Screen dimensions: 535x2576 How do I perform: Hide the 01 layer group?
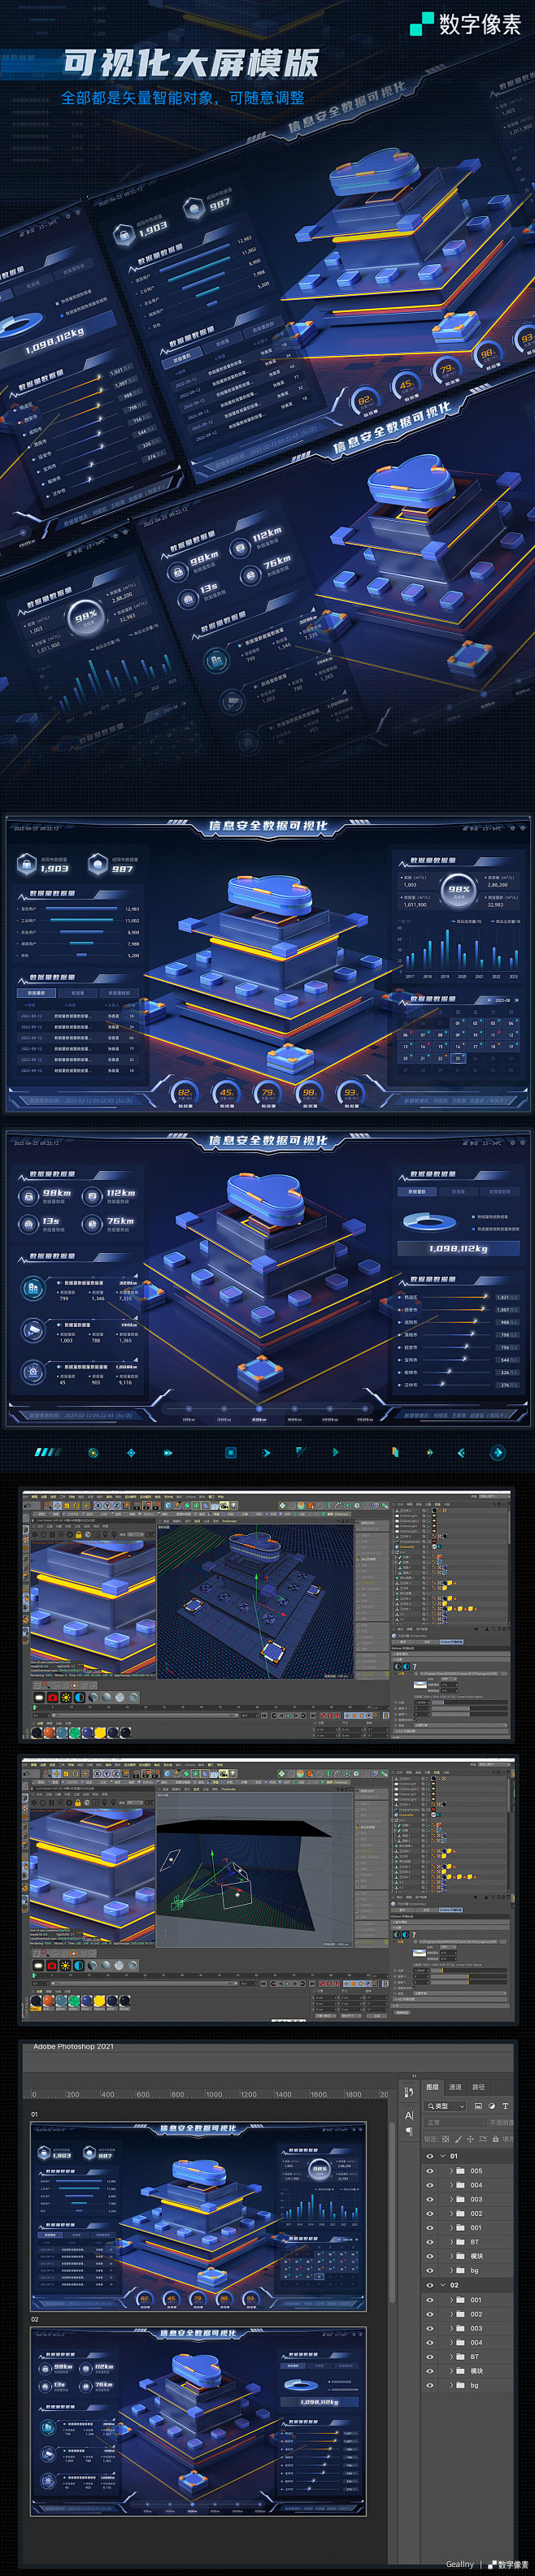pos(430,2156)
